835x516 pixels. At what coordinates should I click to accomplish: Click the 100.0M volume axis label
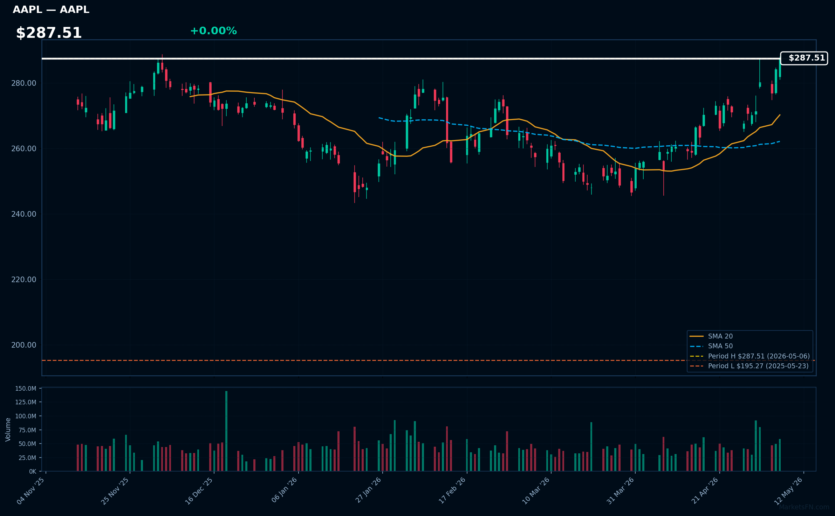point(26,416)
